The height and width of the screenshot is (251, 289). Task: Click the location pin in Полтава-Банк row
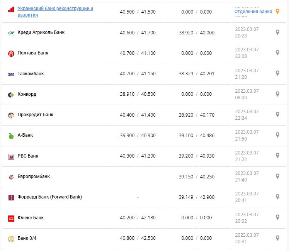[x=277, y=53]
